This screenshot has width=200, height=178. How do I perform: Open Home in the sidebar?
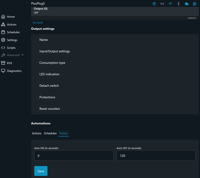click(11, 17)
